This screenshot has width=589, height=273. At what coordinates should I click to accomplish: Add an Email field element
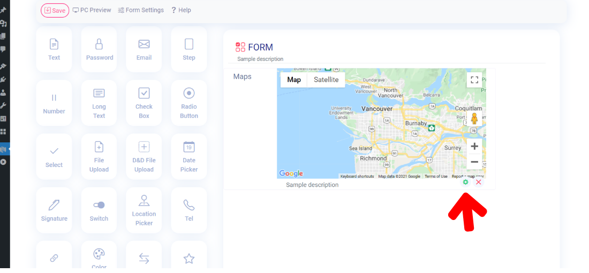pyautogui.click(x=144, y=49)
